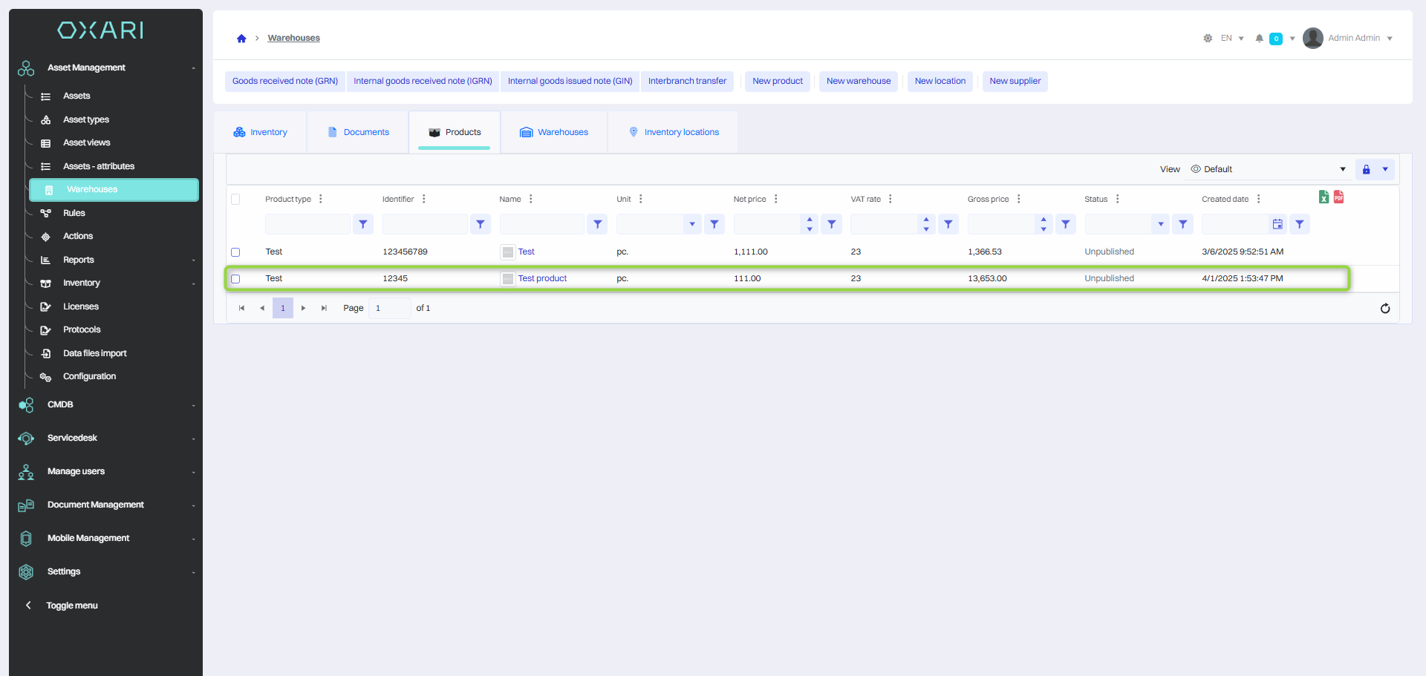Switch to the Inventory locations tab
This screenshot has width=1426, height=676.
(673, 132)
